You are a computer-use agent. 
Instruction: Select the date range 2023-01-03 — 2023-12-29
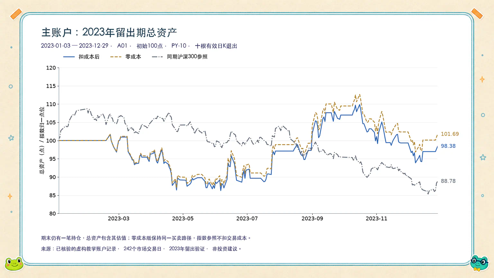tap(75, 46)
